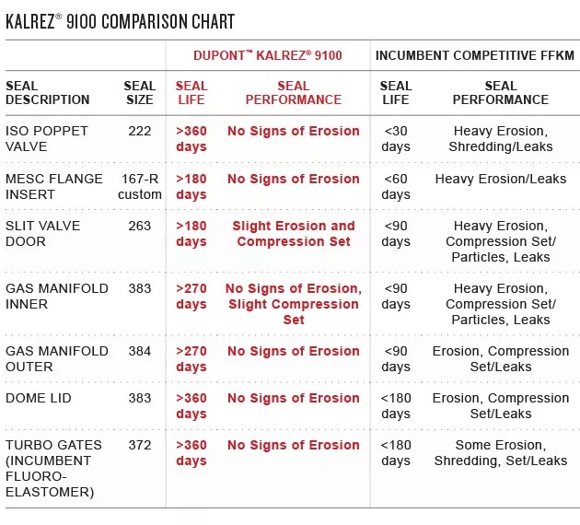Select the ISO Poppet Valve row label

[x=47, y=139]
